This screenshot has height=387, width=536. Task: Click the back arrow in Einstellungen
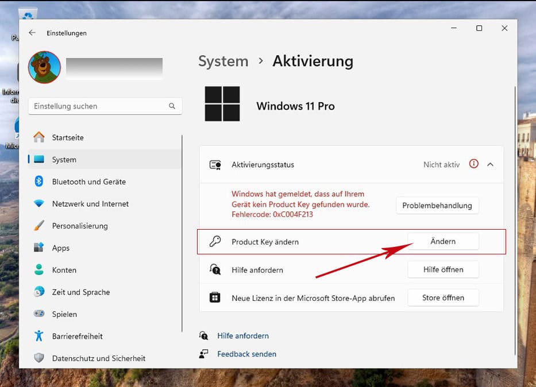click(x=32, y=33)
